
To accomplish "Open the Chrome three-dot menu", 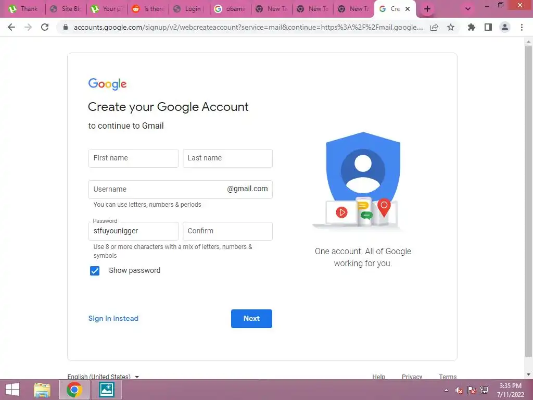I will pyautogui.click(x=522, y=27).
